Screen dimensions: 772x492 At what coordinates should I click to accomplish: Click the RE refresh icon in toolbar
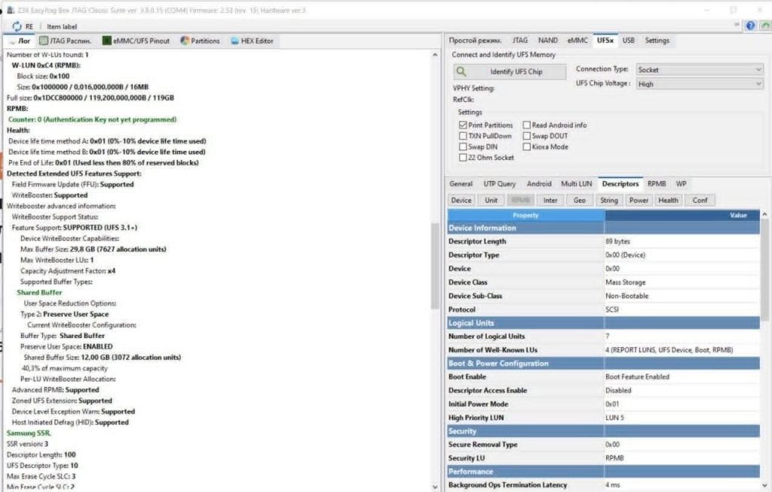click(x=17, y=26)
